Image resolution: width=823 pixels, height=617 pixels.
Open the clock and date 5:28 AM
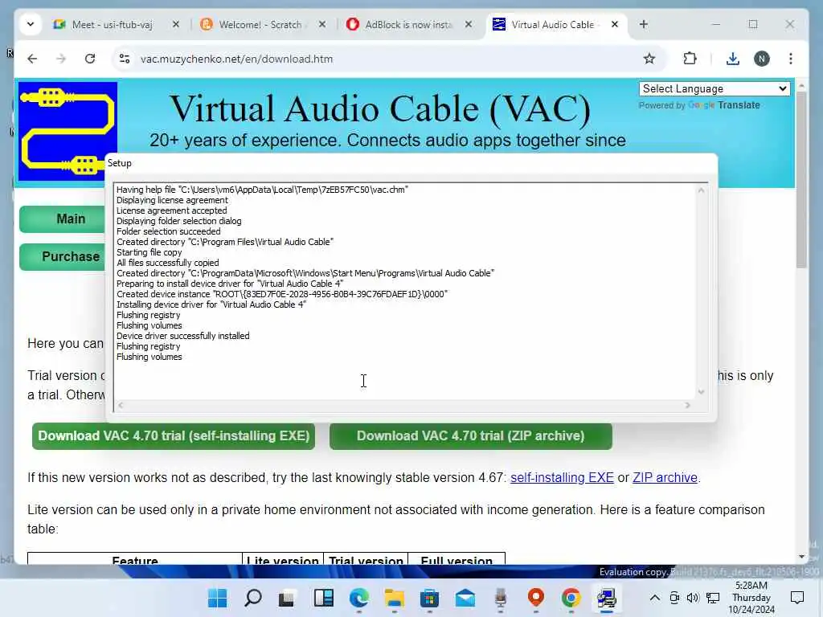tap(751, 598)
